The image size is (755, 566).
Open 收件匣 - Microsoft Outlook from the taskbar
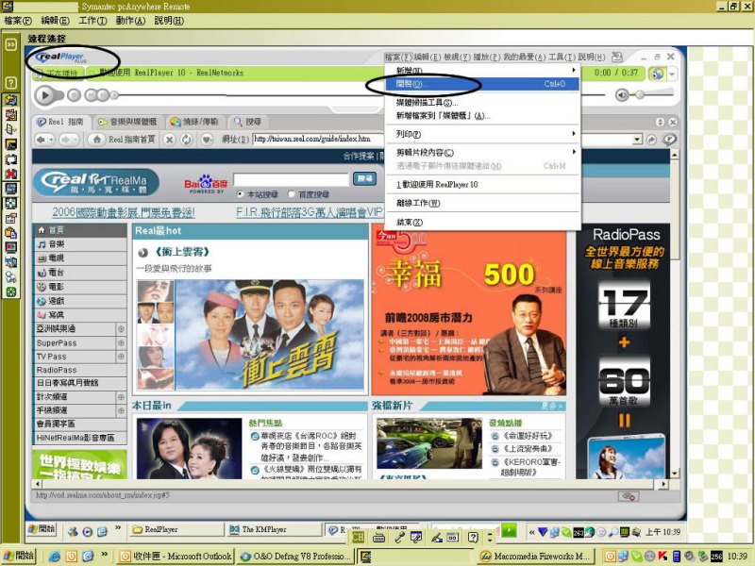pos(176,557)
